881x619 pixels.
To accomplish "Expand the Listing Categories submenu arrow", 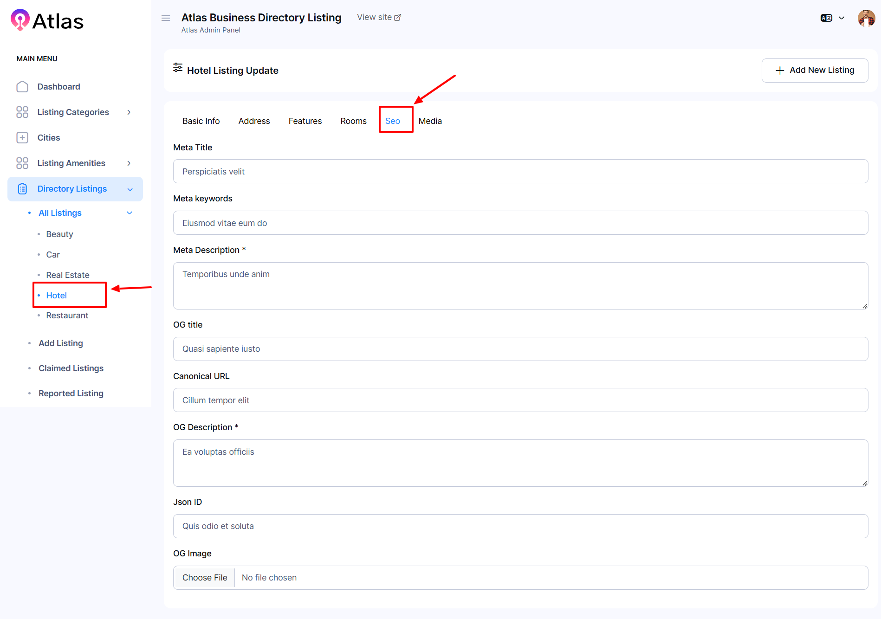I will coord(129,112).
